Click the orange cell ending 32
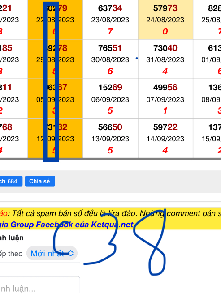This screenshot has width=221, height=293. (55, 139)
